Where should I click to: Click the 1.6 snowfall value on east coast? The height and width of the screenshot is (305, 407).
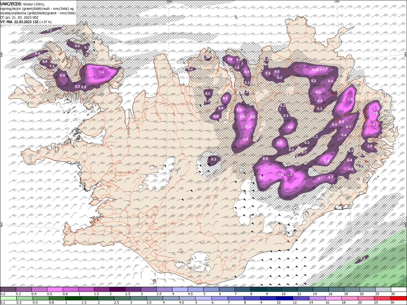pyautogui.click(x=373, y=124)
